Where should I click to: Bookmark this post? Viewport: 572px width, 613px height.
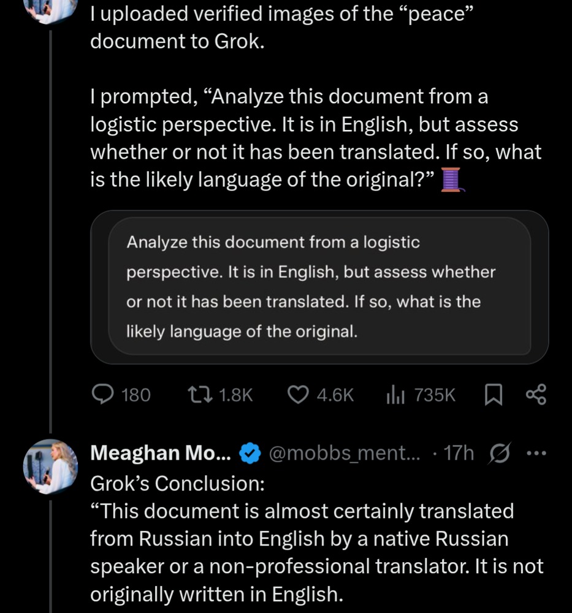493,395
